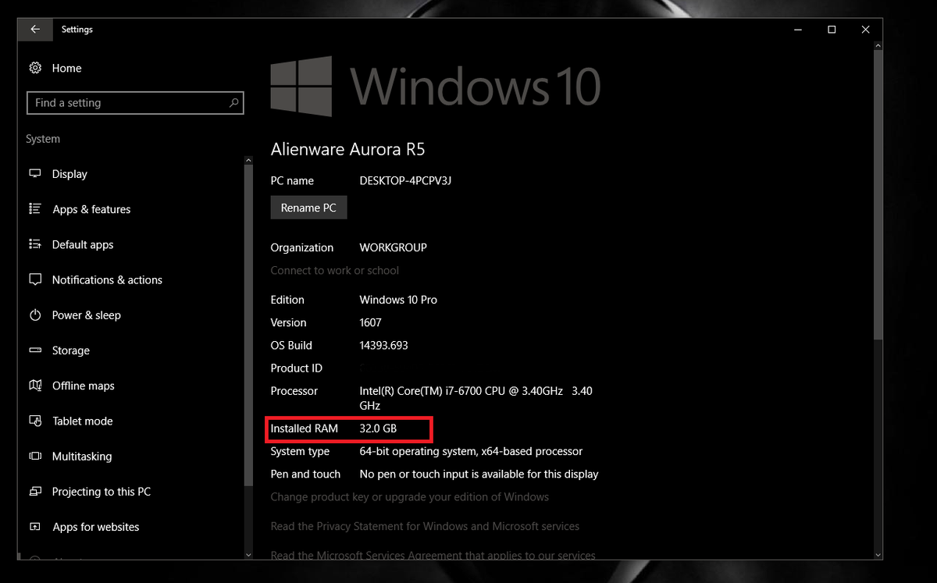Viewport: 937px width, 583px height.
Task: Click the Alienware Aurora R5 heading
Action: pos(347,149)
